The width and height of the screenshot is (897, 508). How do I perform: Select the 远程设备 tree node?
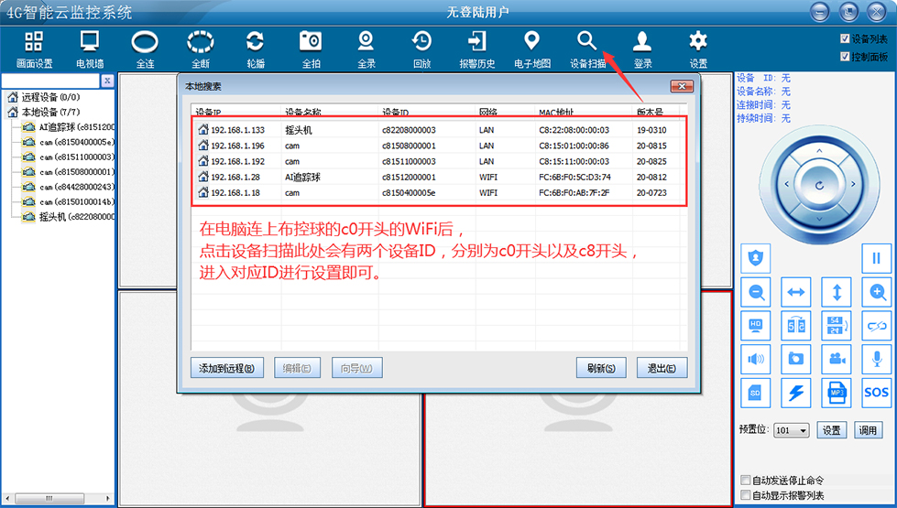(x=49, y=97)
